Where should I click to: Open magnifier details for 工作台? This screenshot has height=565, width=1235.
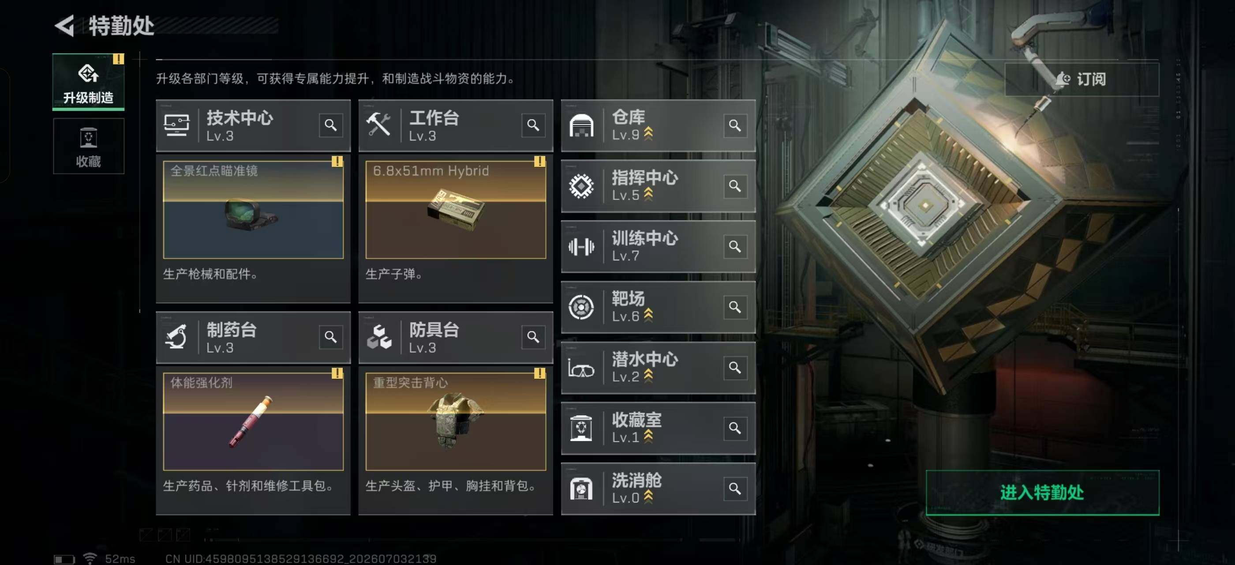533,126
